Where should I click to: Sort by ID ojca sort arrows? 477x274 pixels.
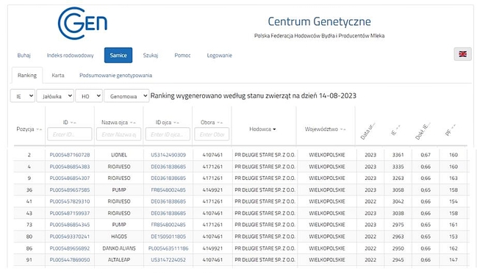176,123
